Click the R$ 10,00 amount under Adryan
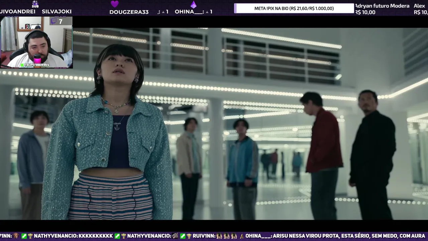This screenshot has height=241, width=428. pyautogui.click(x=365, y=12)
